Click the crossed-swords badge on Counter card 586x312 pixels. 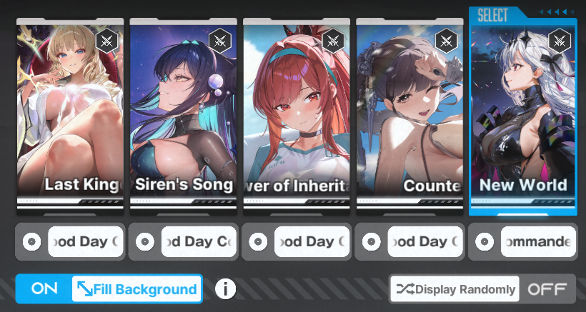tap(446, 41)
